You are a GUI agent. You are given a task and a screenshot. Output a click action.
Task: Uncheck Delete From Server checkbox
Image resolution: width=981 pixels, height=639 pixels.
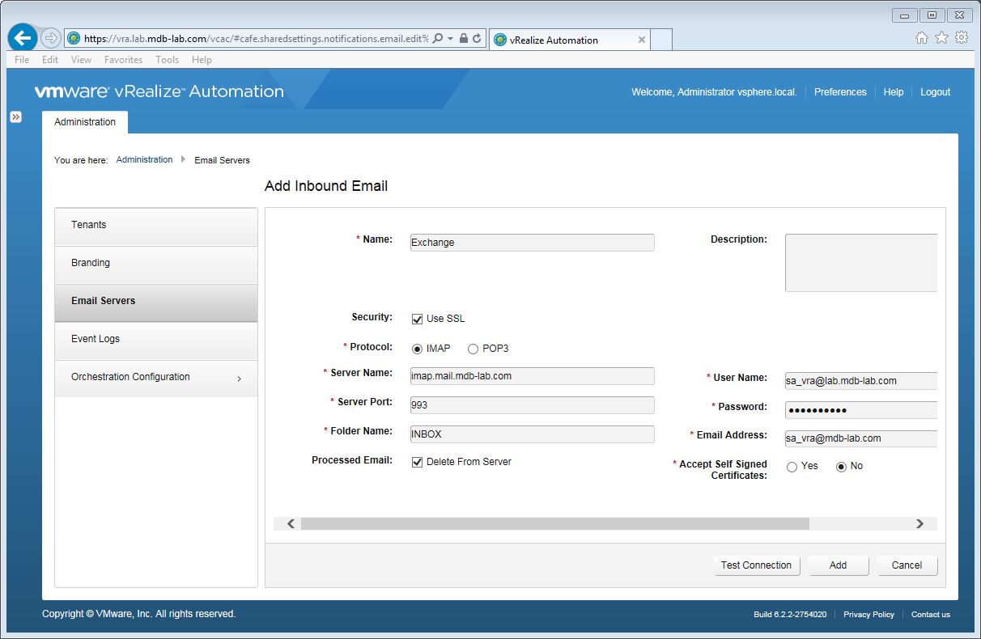418,462
